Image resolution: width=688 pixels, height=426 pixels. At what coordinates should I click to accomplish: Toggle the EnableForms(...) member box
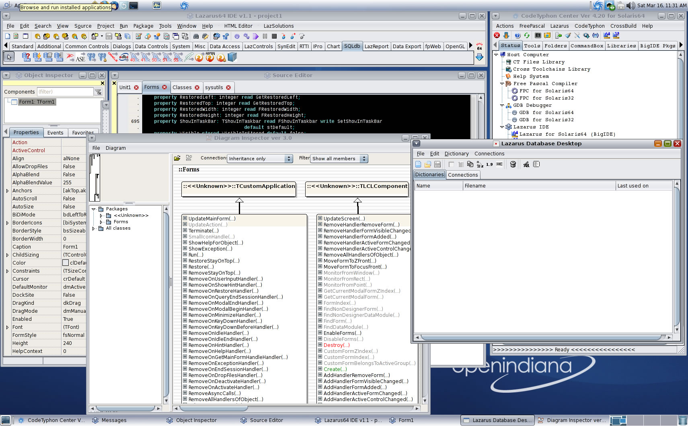point(320,333)
